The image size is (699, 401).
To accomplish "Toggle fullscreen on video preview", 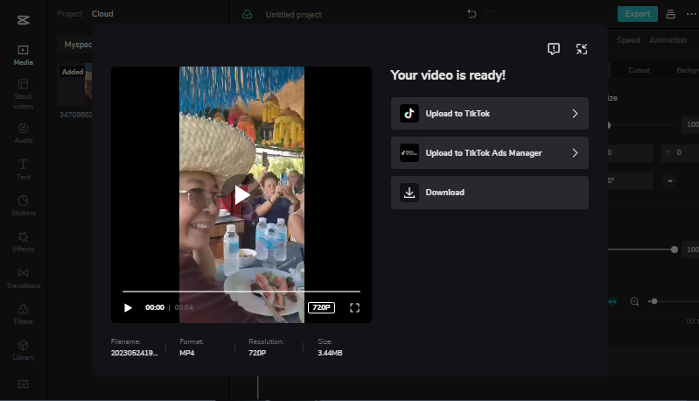I will coord(354,307).
